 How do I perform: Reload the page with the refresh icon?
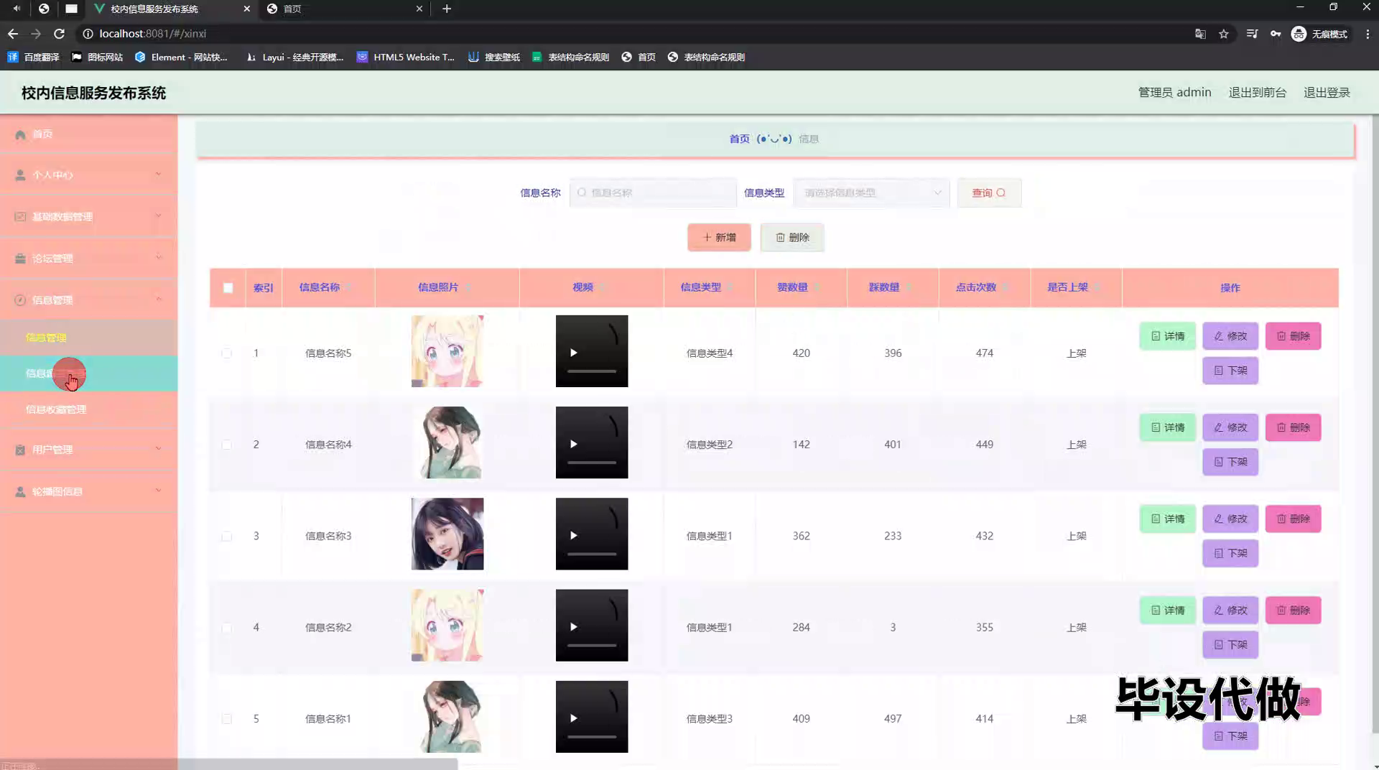point(60,34)
